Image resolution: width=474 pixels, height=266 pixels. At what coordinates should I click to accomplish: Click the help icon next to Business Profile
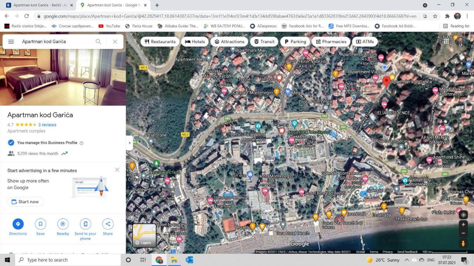pos(81,143)
